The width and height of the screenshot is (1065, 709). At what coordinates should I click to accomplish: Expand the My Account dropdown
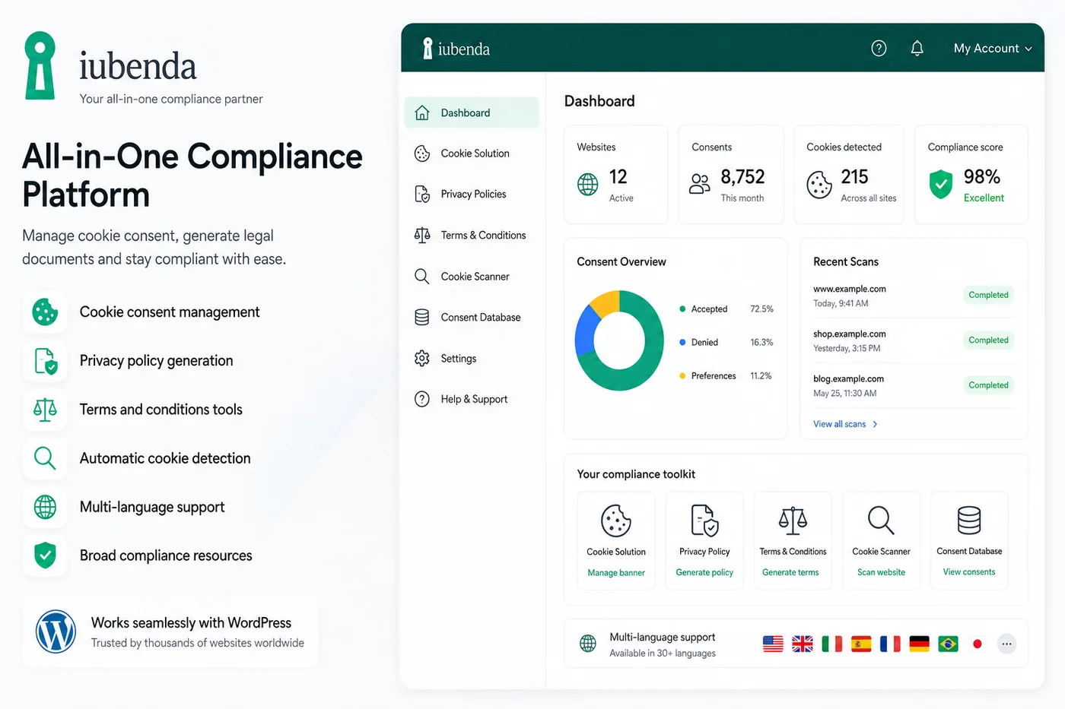(x=993, y=48)
